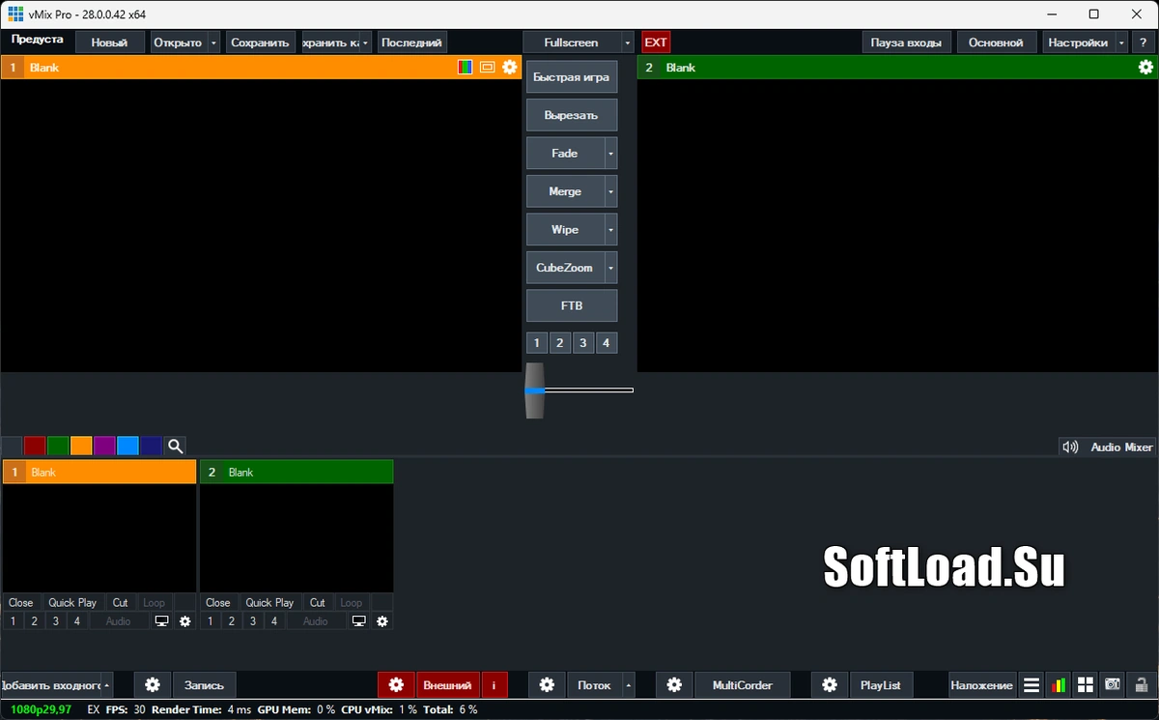This screenshot has width=1159, height=720.
Task: Click the transition T-bar slider handle
Action: coord(534,390)
